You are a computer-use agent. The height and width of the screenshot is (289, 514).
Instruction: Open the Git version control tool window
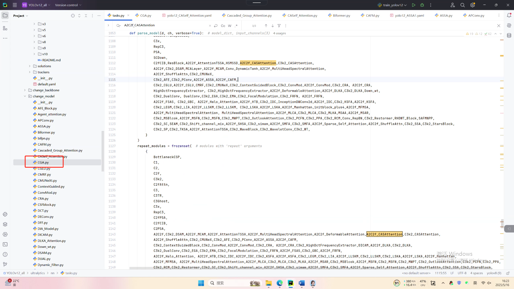tap(5, 264)
